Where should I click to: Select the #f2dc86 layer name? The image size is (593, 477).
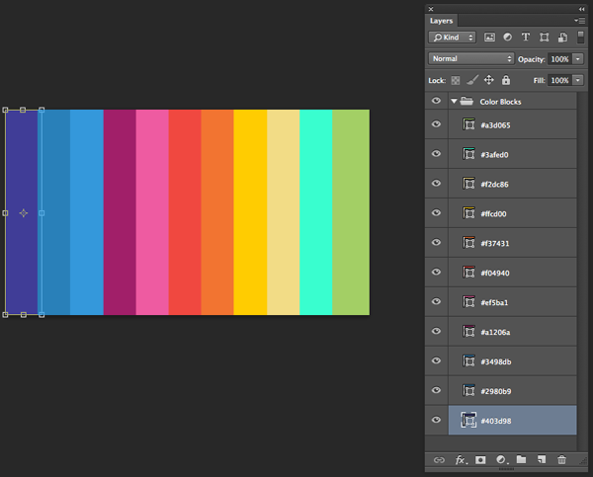(x=494, y=185)
